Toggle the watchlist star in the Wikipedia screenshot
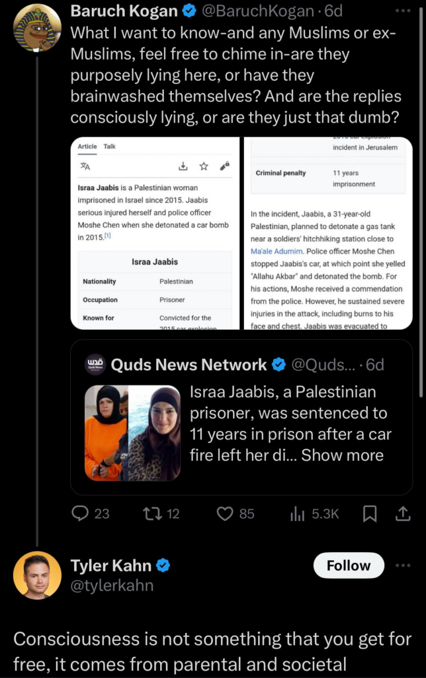This screenshot has width=426, height=678. click(204, 165)
